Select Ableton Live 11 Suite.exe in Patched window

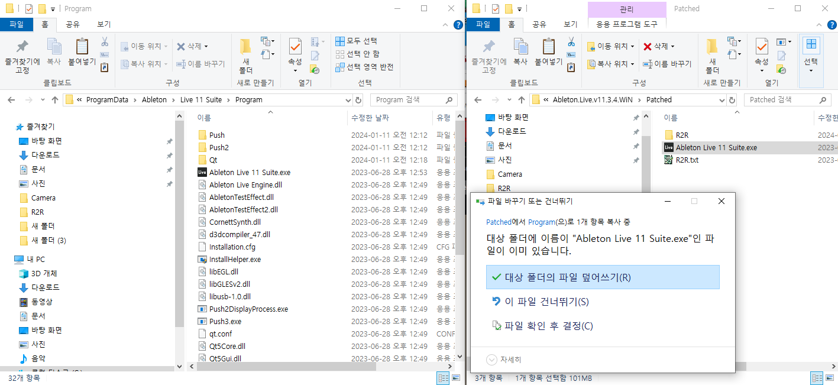click(x=716, y=147)
